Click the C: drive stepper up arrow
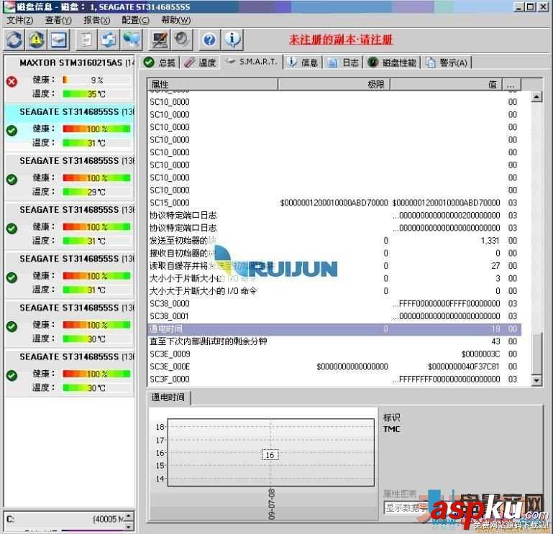 [x=129, y=516]
